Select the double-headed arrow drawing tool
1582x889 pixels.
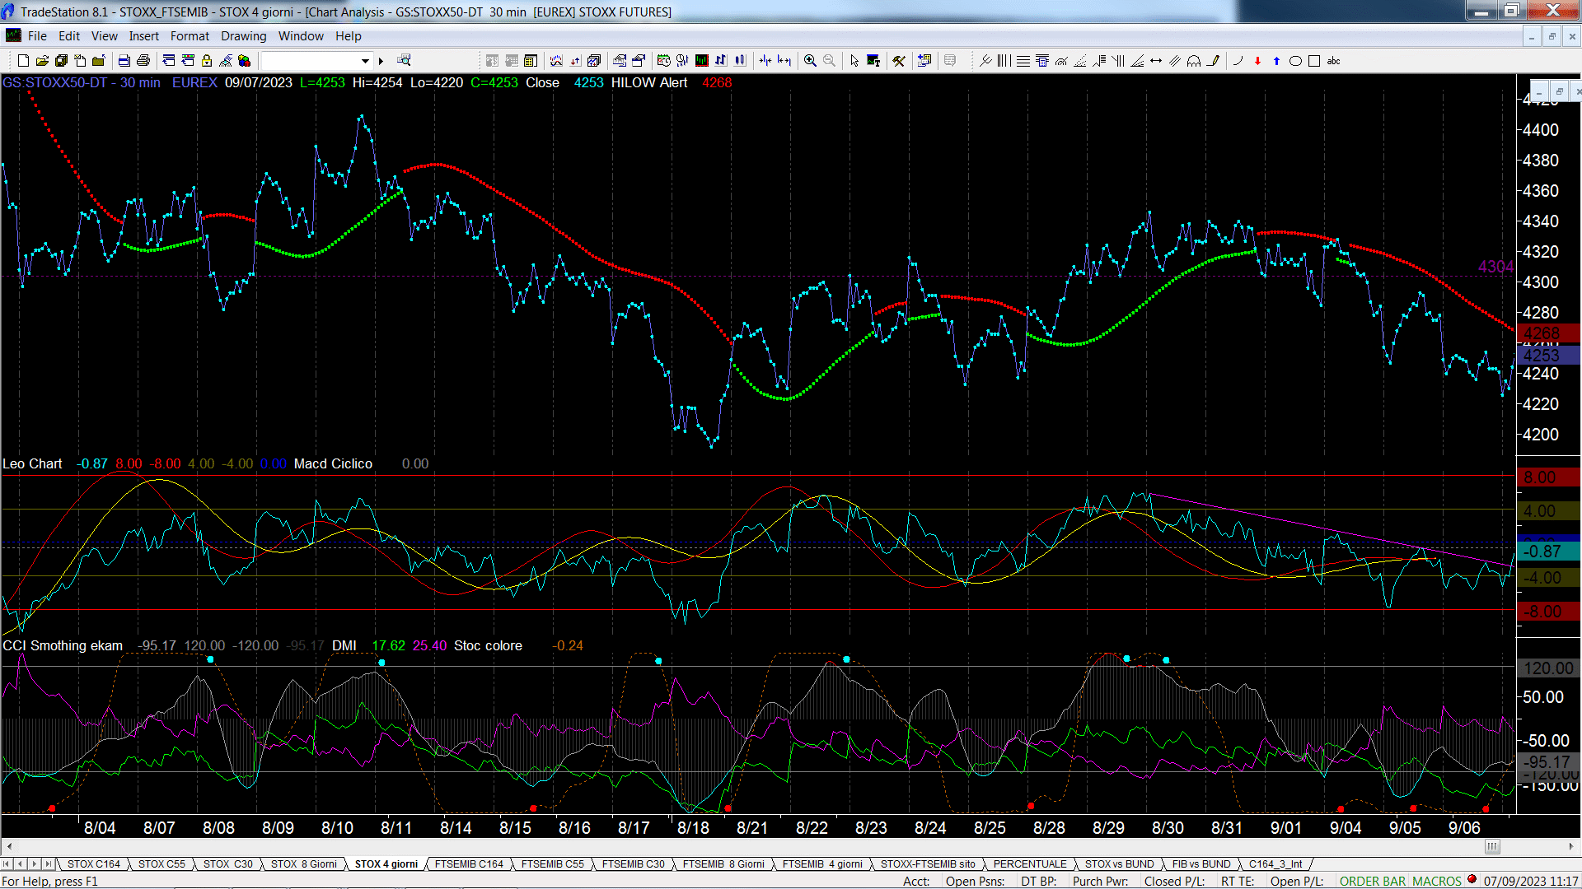click(1156, 61)
